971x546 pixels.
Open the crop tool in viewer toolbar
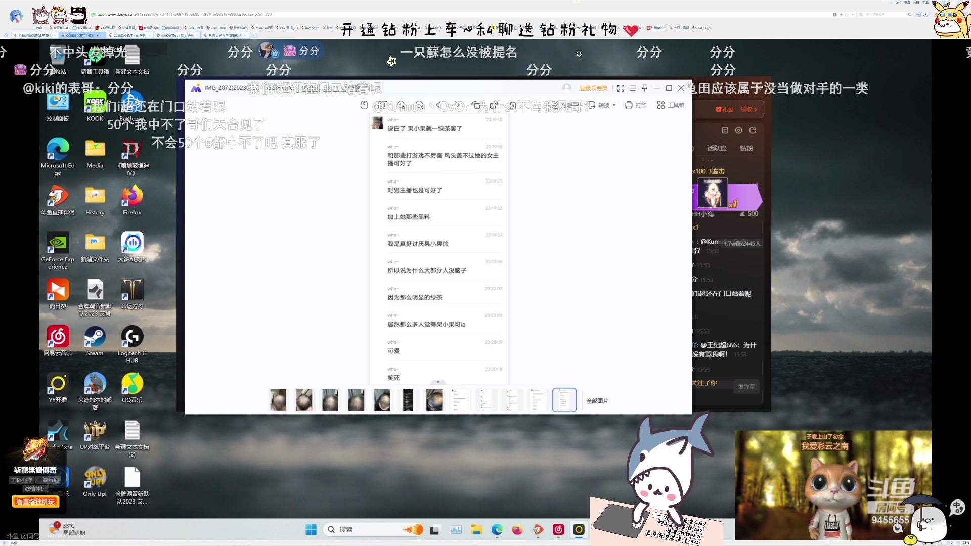pos(512,105)
